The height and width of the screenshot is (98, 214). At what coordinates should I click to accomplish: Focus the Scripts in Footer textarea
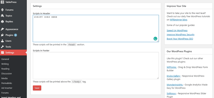[96, 66]
